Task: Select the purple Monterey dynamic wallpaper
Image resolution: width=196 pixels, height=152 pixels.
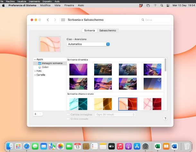Action: coord(78,69)
